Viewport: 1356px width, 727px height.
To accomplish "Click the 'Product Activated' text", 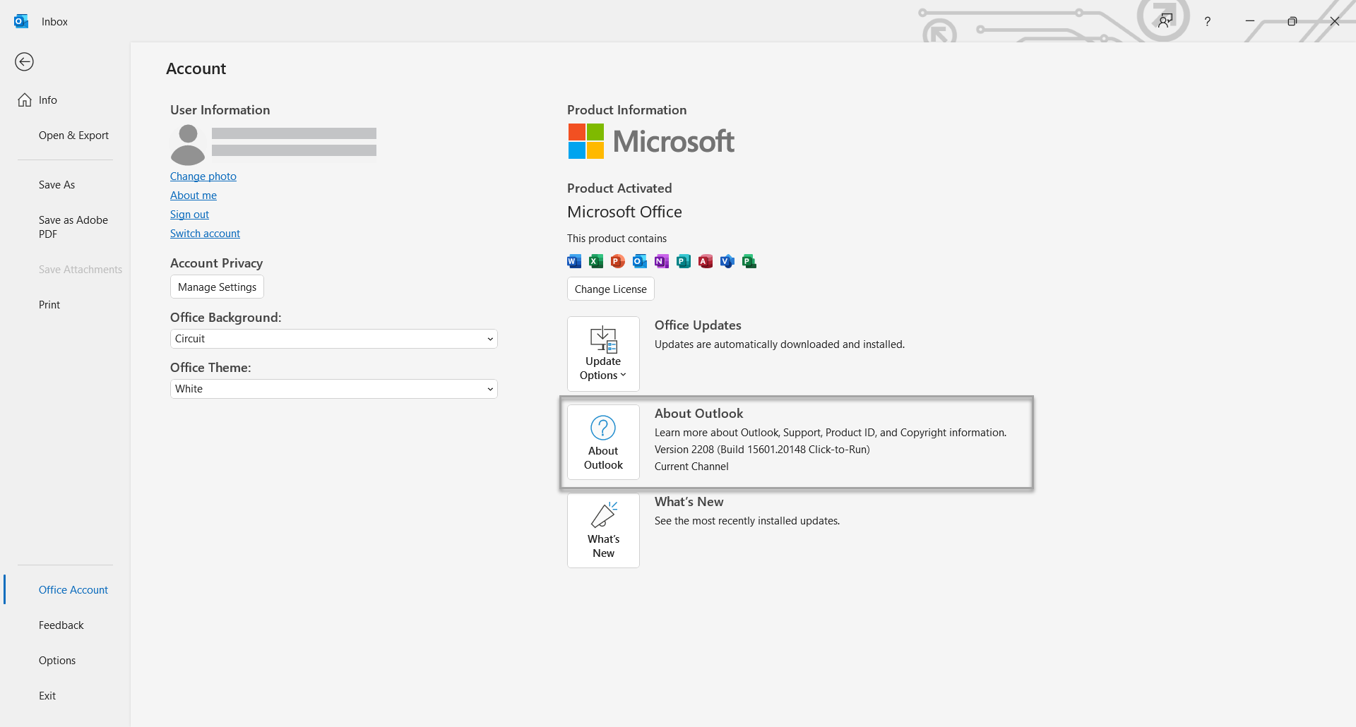I will (619, 188).
